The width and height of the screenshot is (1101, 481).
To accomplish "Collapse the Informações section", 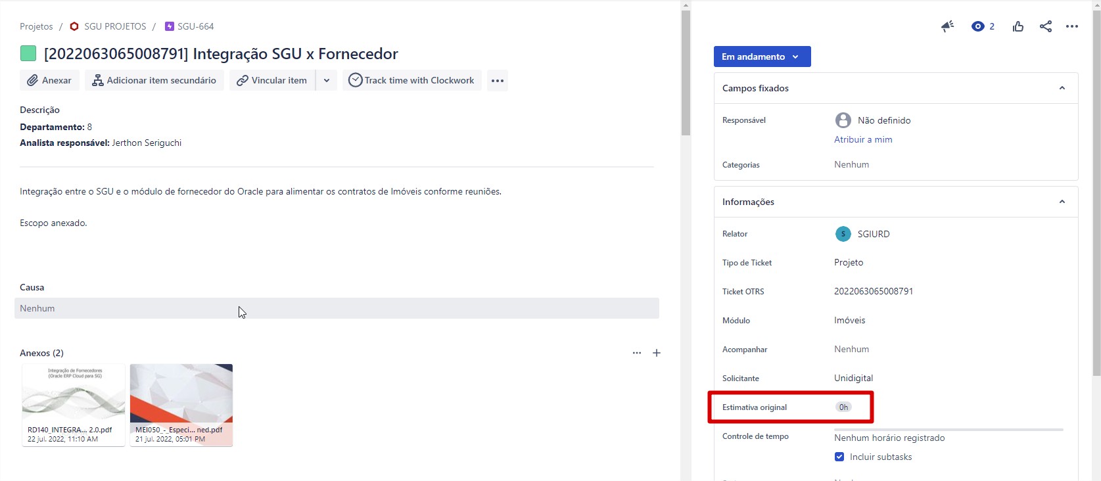I will click(x=1062, y=202).
